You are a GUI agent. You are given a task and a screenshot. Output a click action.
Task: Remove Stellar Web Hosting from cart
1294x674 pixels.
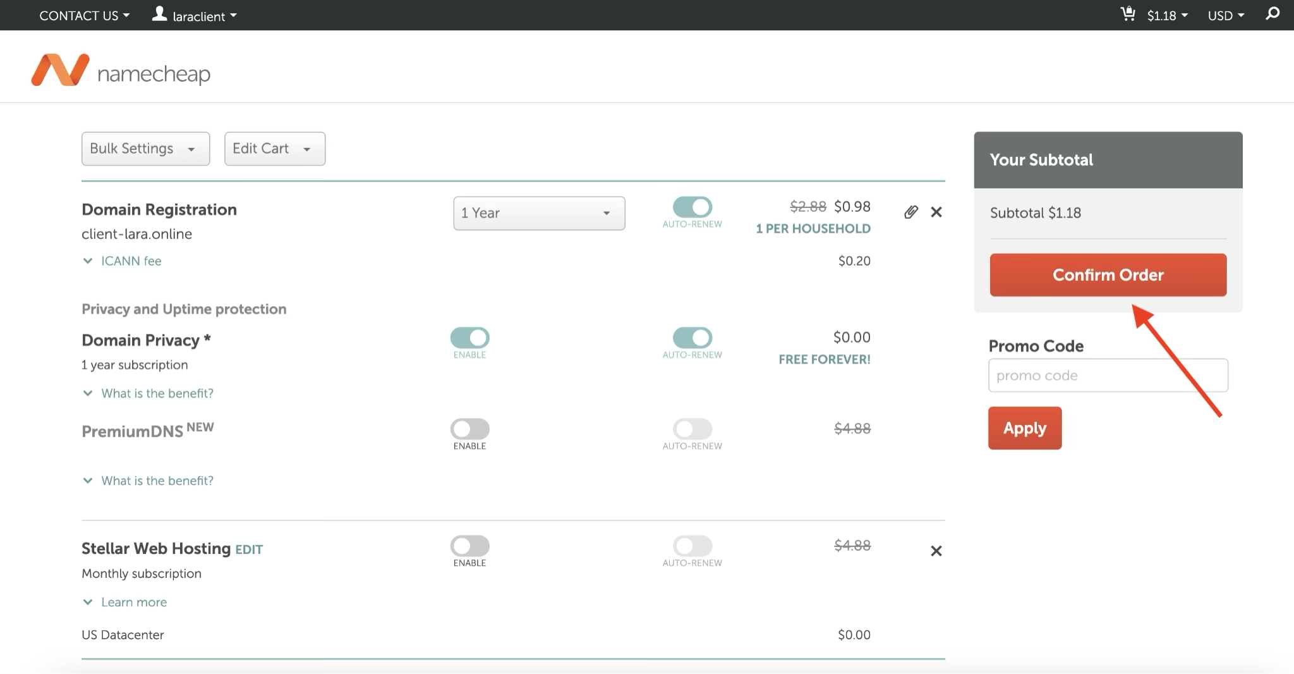pos(936,551)
